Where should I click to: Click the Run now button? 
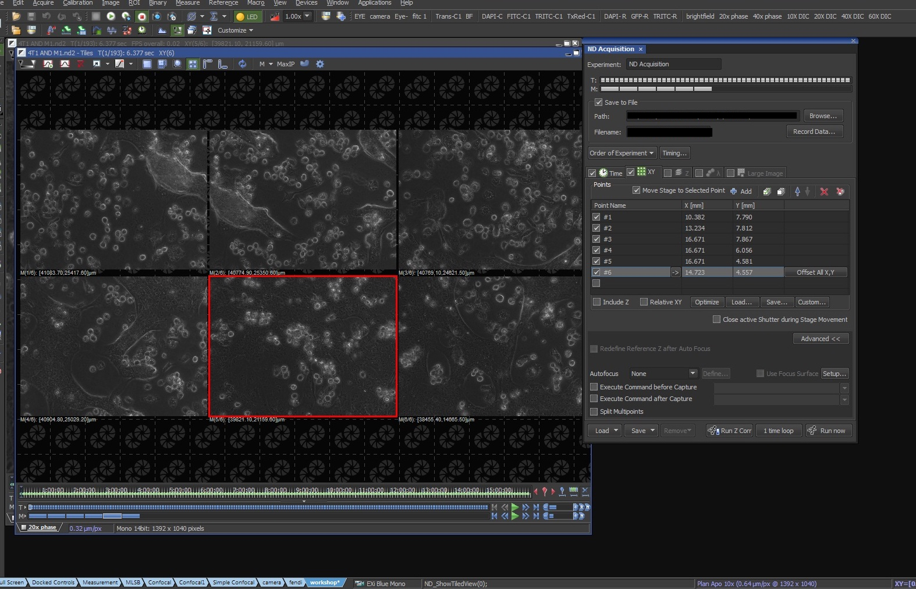pyautogui.click(x=828, y=431)
